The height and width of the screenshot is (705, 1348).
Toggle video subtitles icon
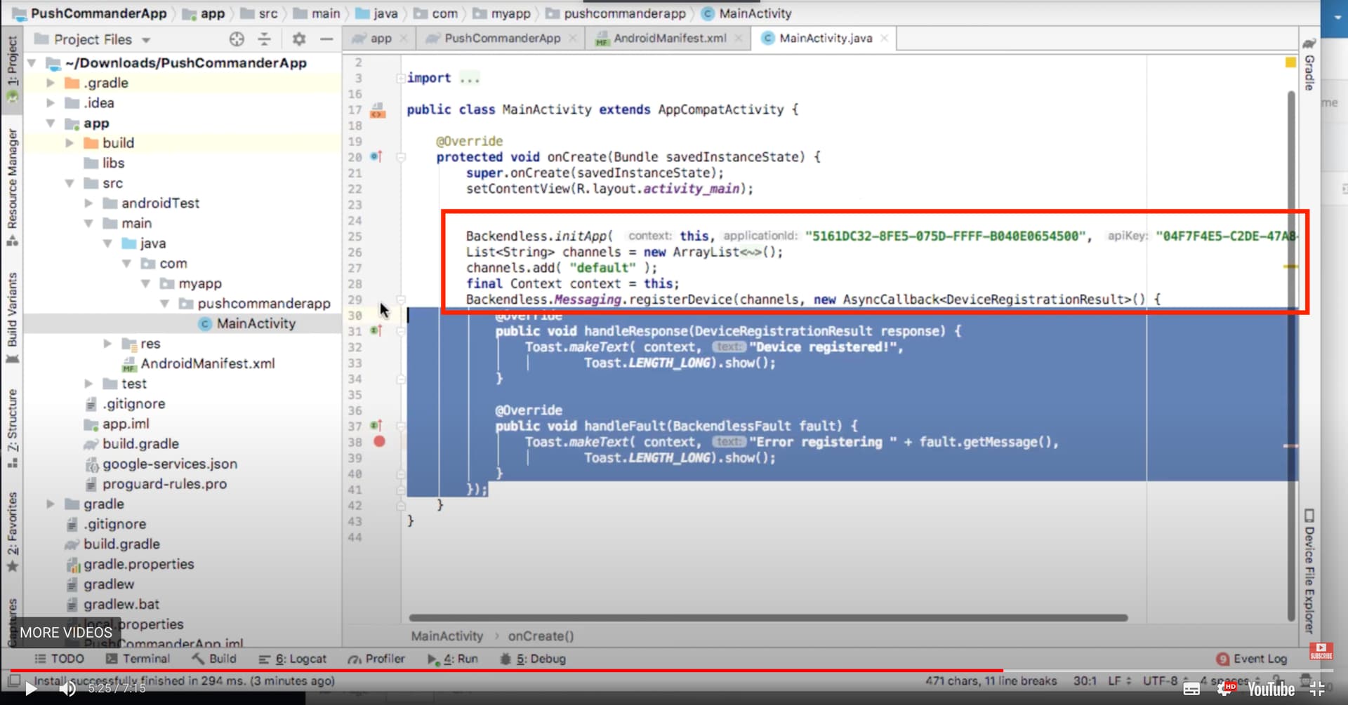click(1191, 690)
